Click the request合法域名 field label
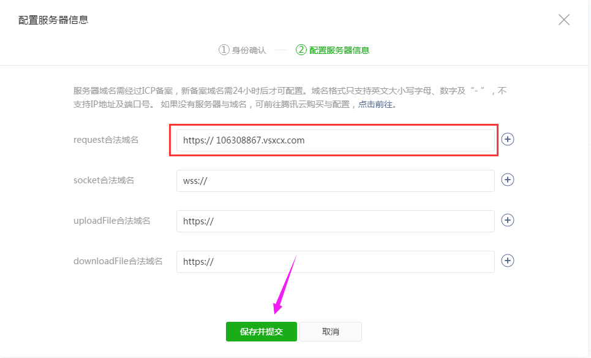Viewport: 591px width, 358px height. click(106, 140)
